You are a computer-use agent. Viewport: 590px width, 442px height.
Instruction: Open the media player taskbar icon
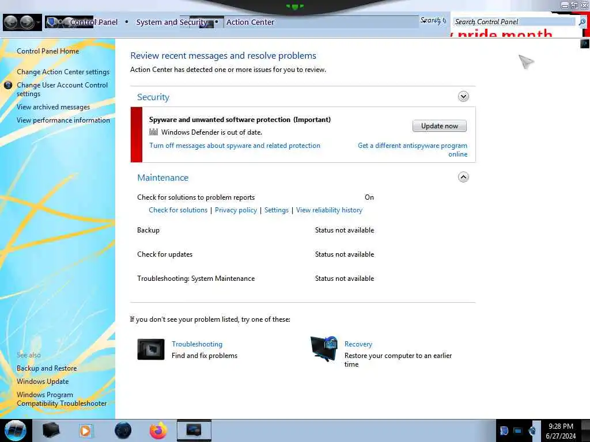coord(85,430)
